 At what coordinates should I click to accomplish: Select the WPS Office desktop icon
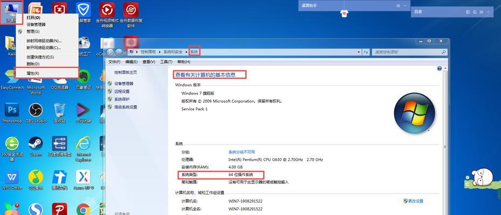(x=12, y=180)
